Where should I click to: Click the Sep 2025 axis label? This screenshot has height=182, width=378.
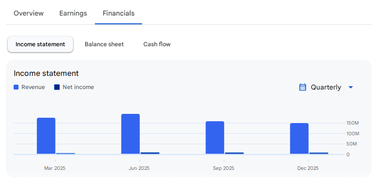point(223,168)
